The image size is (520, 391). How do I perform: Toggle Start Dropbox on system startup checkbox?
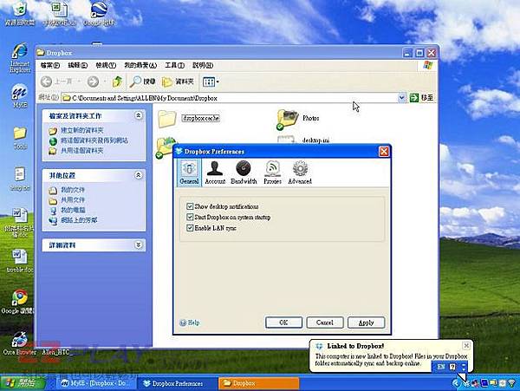pos(190,218)
